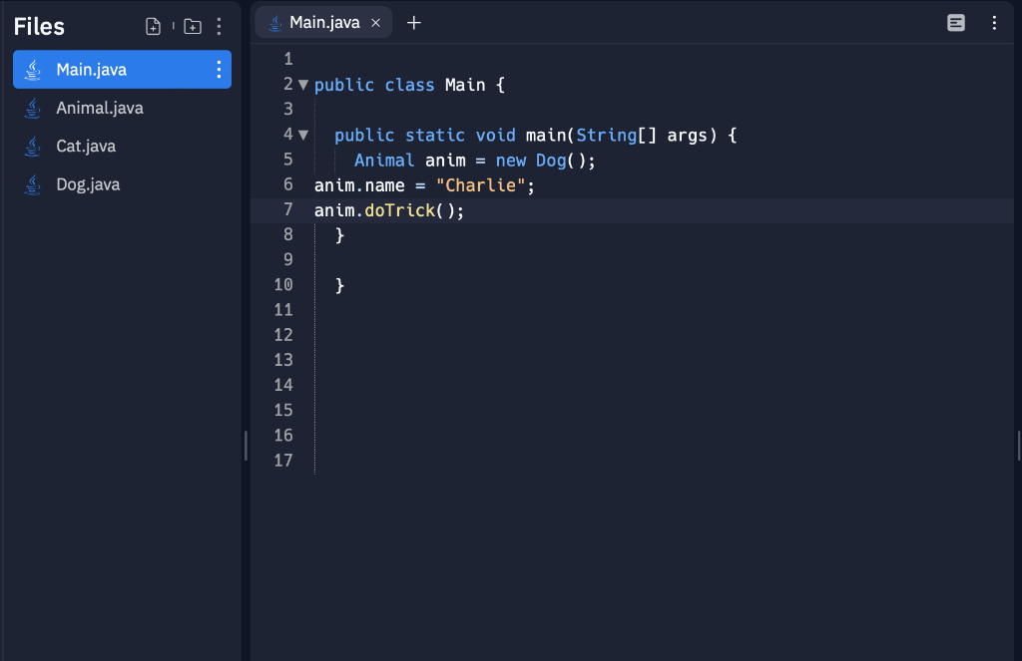
Task: Click line number 17 in gutter
Action: 282,461
